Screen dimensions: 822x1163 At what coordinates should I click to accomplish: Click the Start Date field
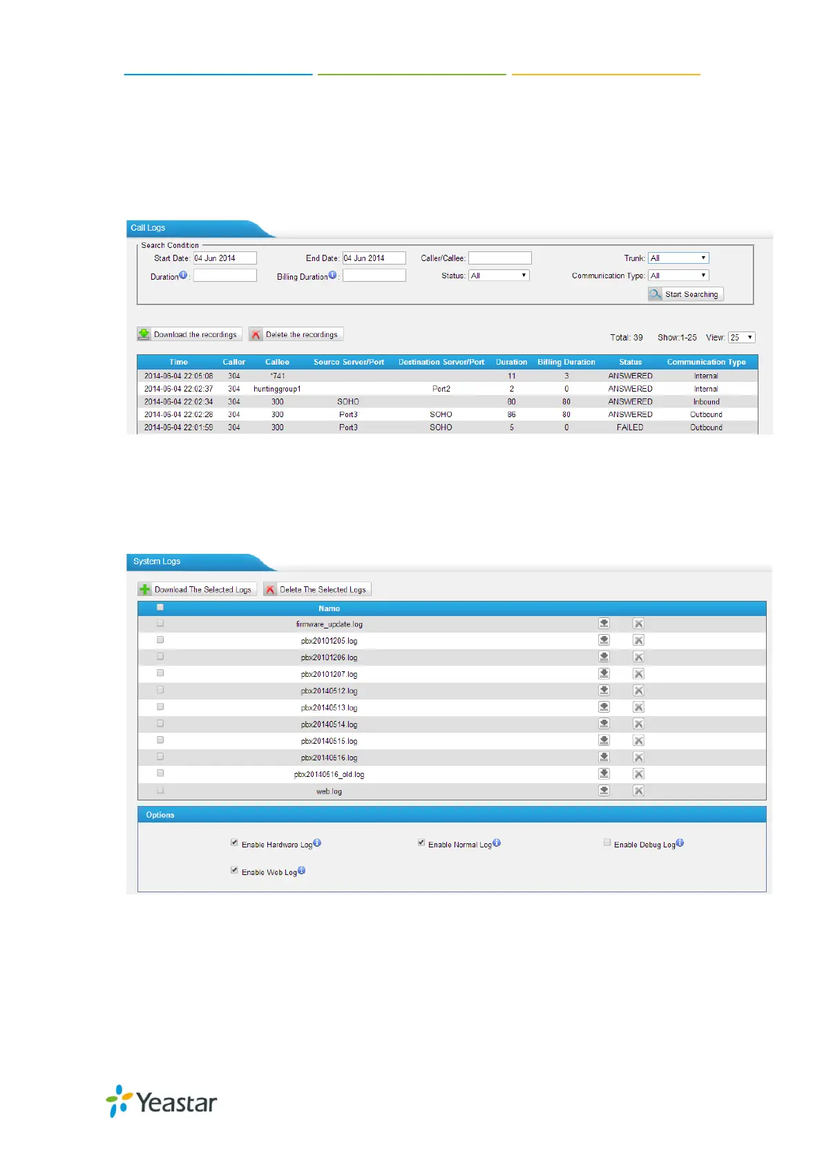coord(224,258)
